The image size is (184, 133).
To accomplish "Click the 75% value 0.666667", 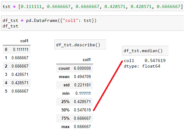I will tap(82, 118).
